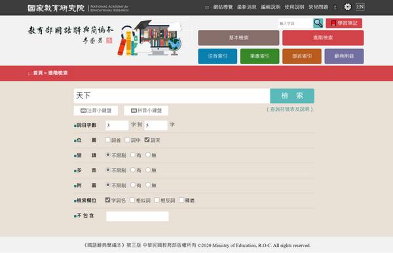Select 有 for 多音

[133, 170]
